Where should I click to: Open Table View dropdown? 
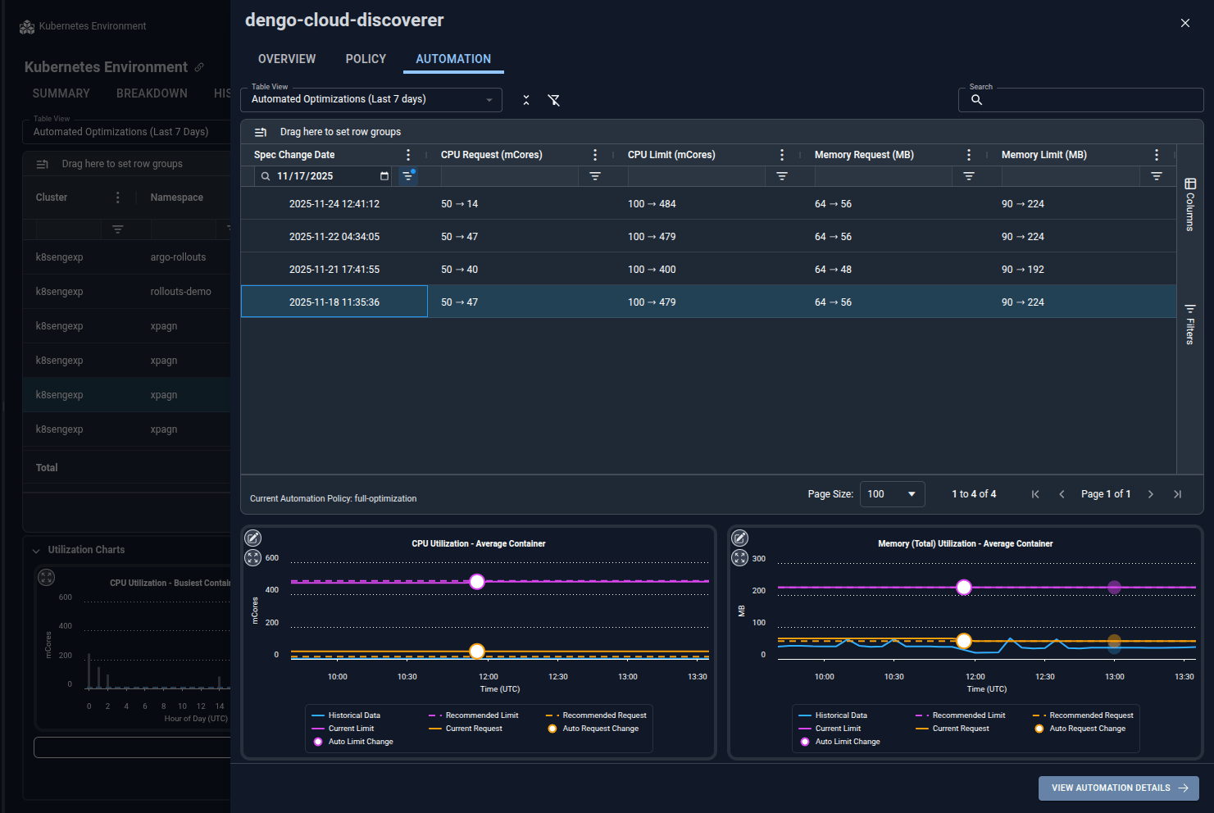[371, 100]
